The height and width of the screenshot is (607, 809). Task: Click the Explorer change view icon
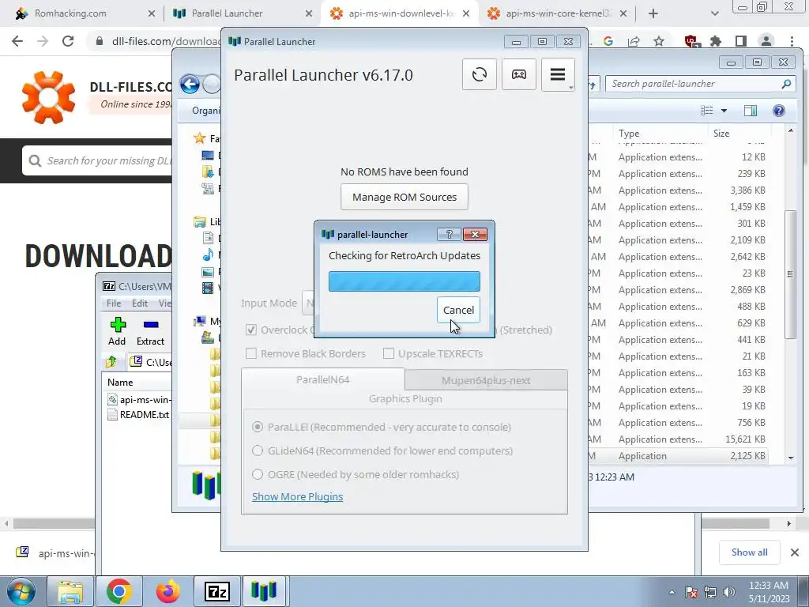click(707, 111)
